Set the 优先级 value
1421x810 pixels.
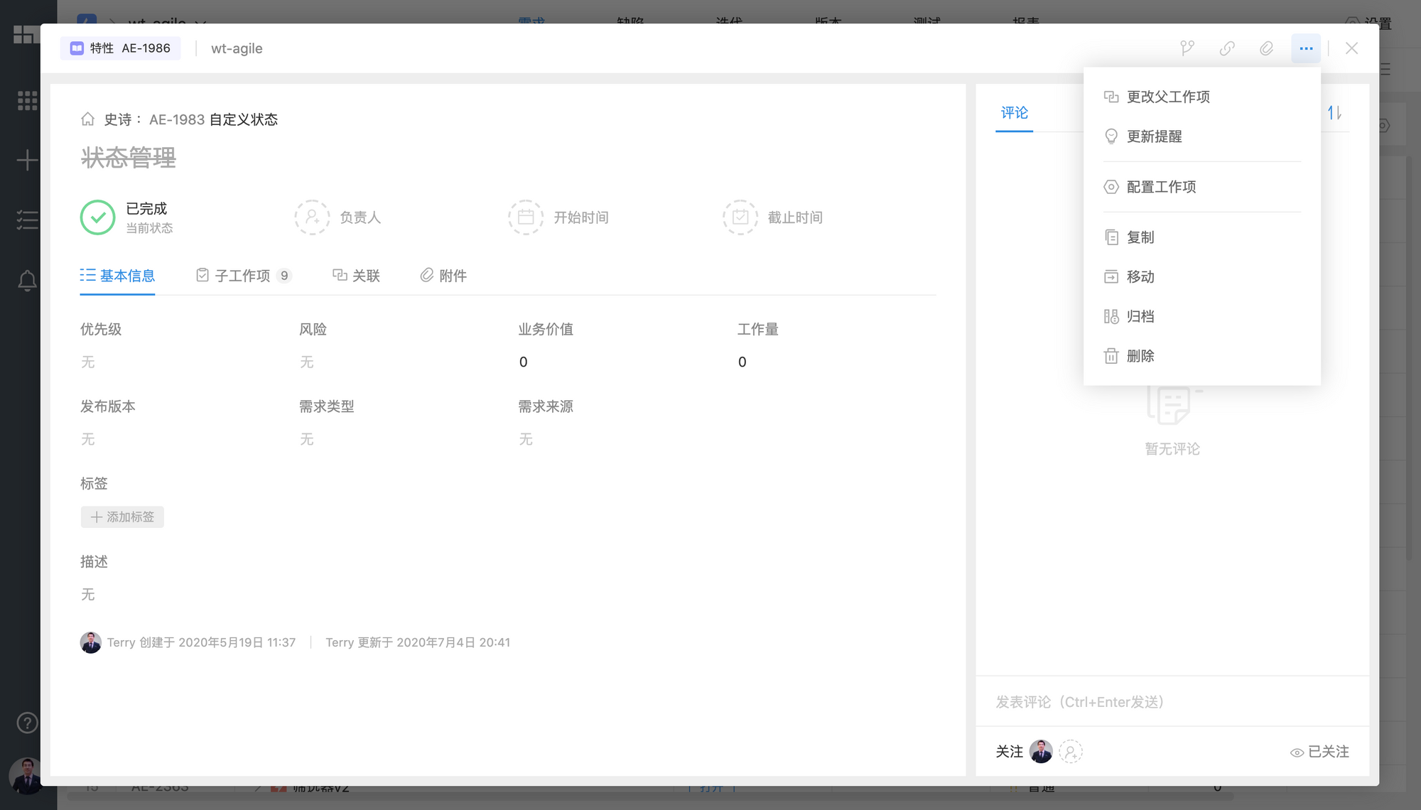(x=87, y=362)
